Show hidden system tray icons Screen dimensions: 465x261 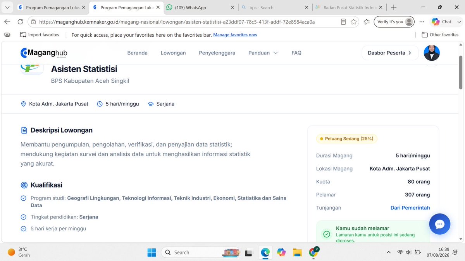coord(388,252)
